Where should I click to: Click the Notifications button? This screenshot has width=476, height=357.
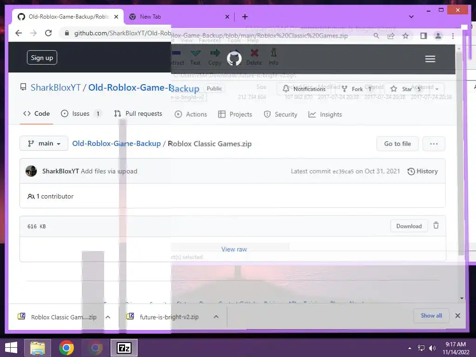[304, 89]
